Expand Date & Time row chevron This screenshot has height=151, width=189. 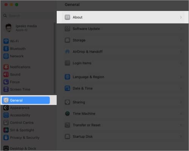click(181, 88)
